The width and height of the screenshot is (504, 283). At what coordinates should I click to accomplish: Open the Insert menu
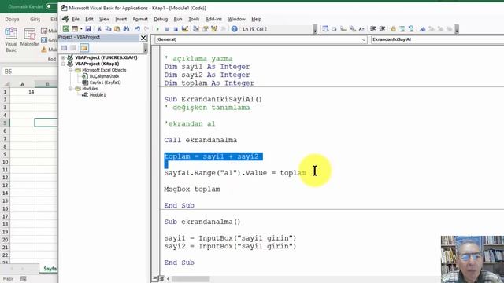coord(120,19)
